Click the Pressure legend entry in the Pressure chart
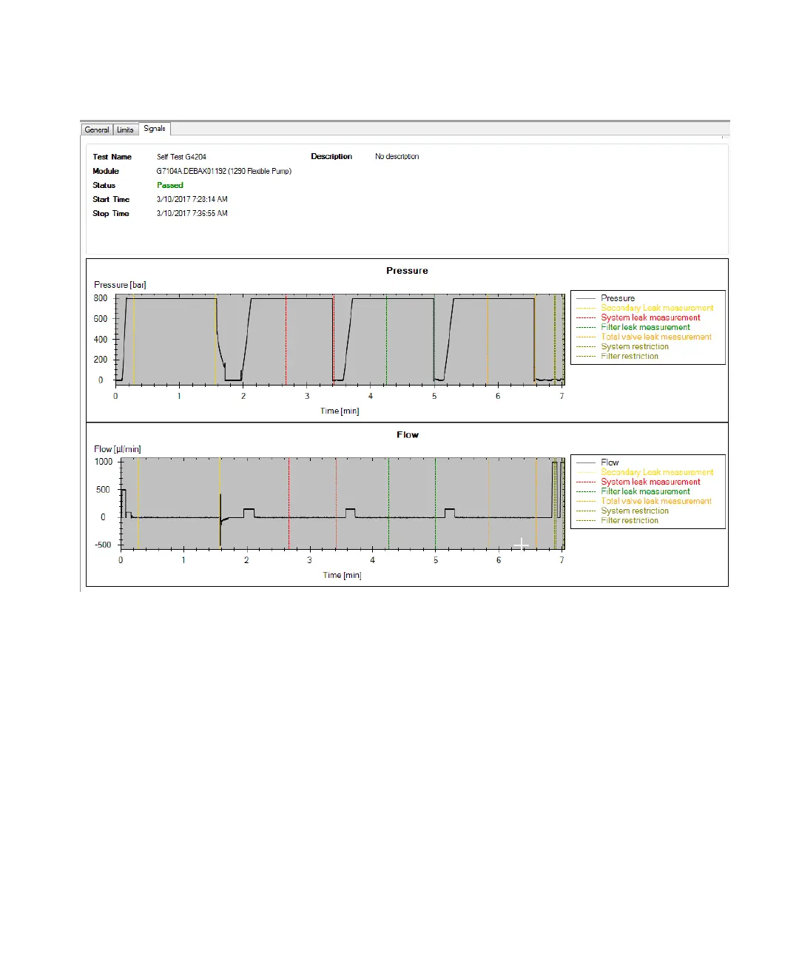 (617, 298)
